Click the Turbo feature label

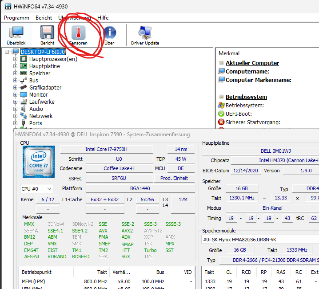[150, 250]
